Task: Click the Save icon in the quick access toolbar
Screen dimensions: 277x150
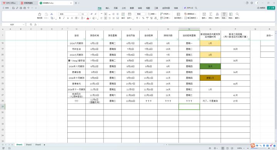Action: [x=13, y=8]
